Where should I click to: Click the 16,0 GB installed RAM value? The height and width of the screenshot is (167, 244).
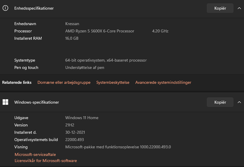pyautogui.click(x=72, y=38)
